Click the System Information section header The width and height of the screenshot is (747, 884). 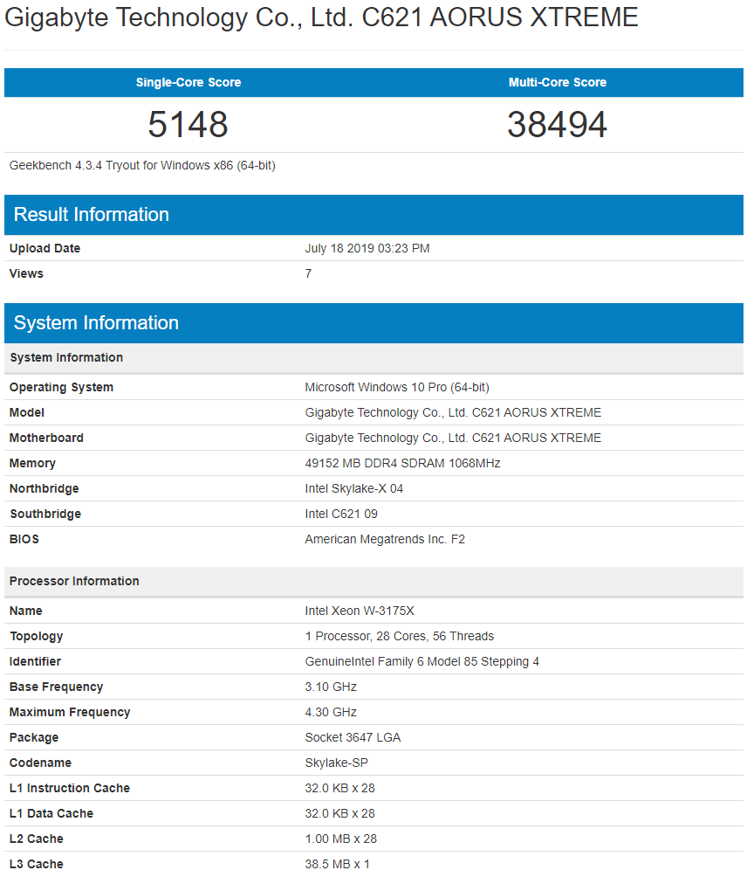(96, 322)
